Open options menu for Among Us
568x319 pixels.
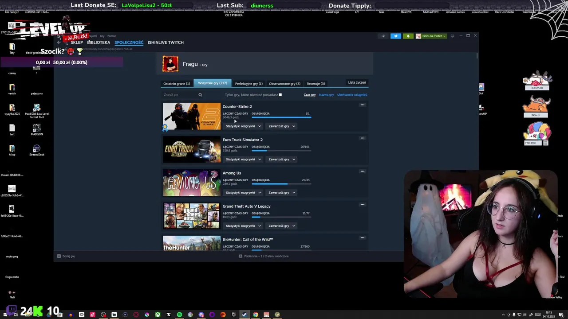[x=363, y=171]
